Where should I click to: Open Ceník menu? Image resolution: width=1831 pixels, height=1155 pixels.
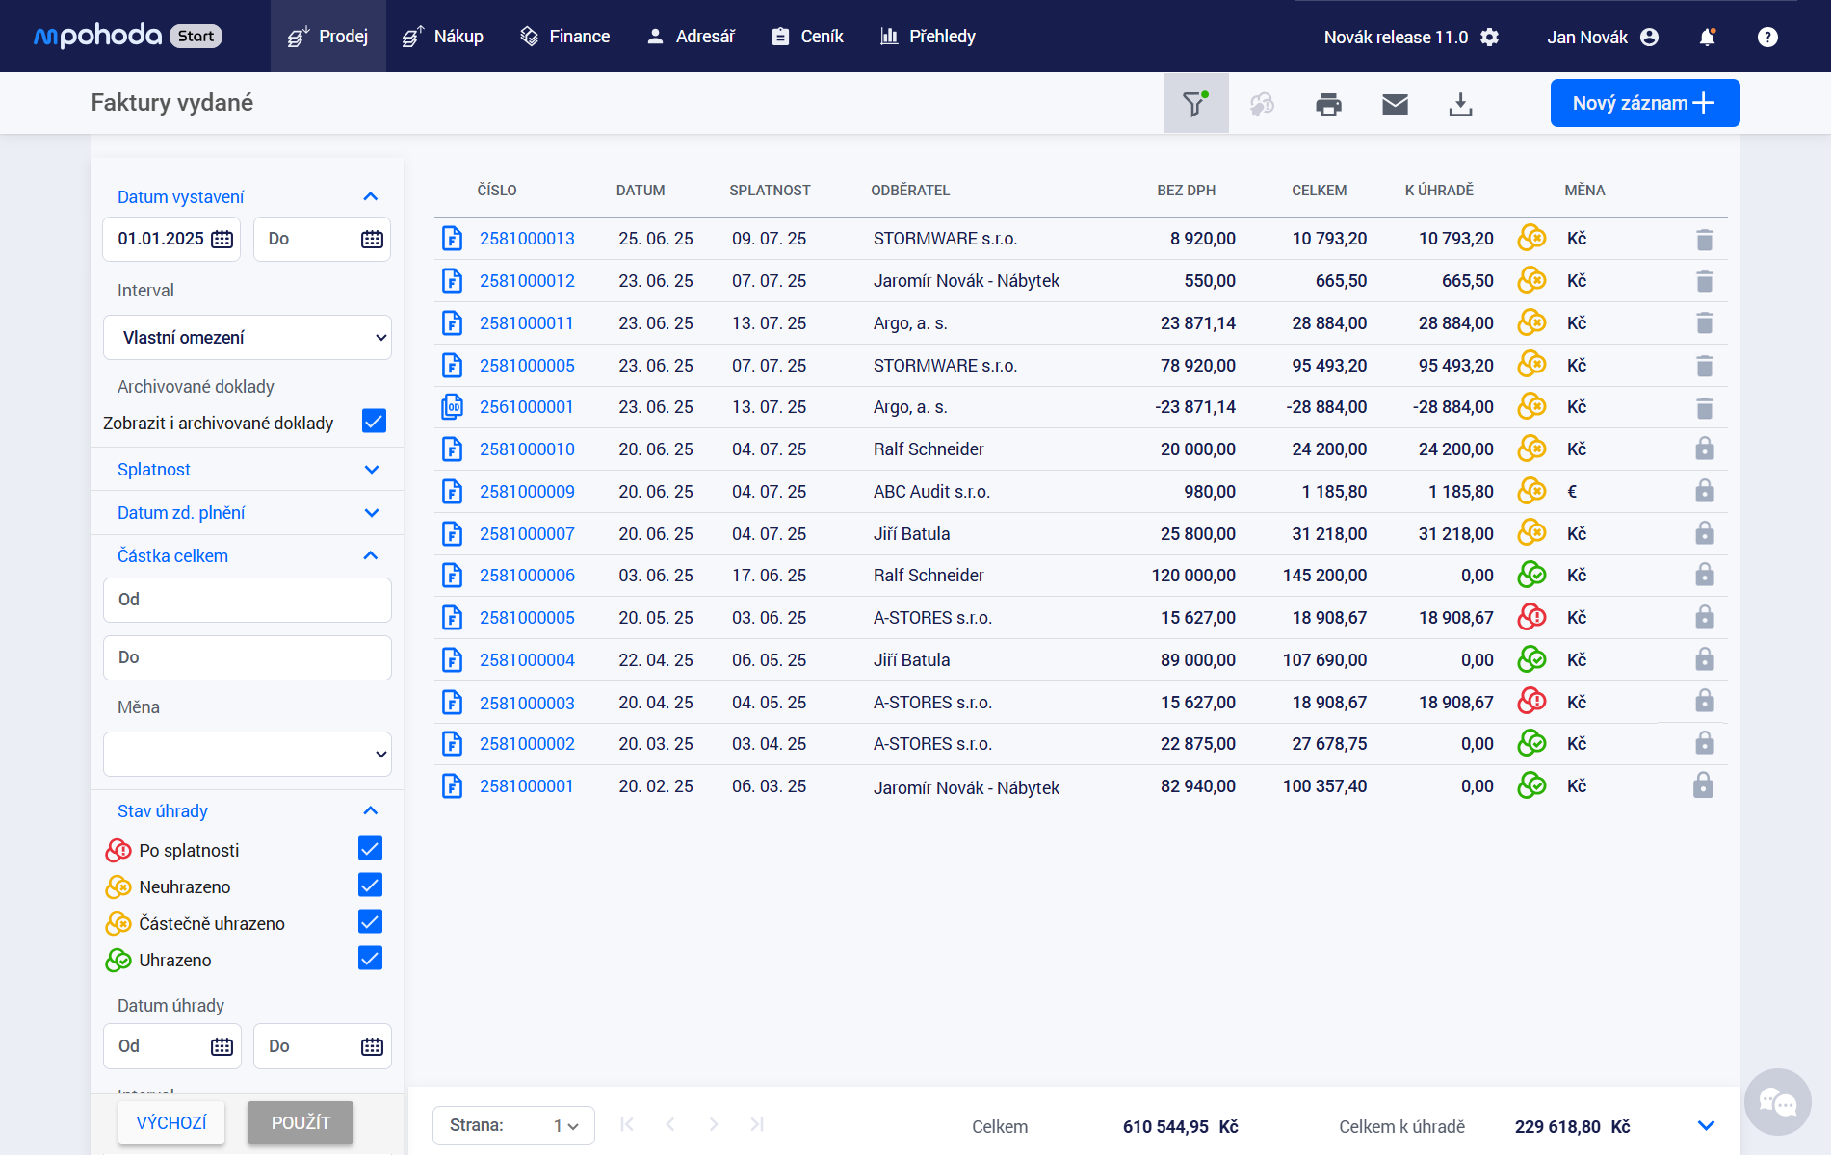pos(807,37)
